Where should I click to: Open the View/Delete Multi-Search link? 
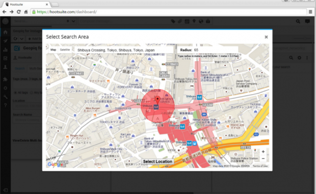coord(28,140)
